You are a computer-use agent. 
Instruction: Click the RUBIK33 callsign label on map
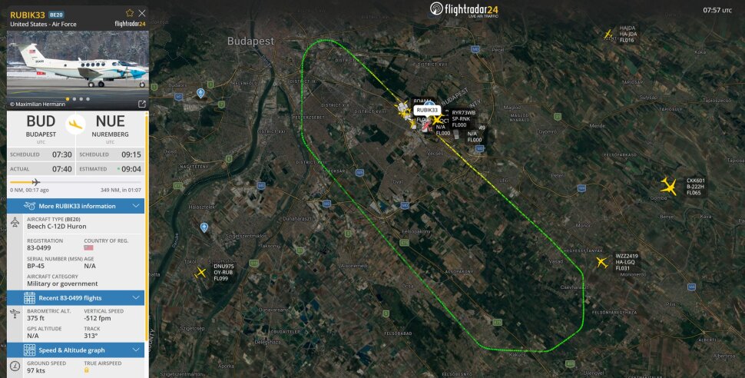pyautogui.click(x=427, y=110)
